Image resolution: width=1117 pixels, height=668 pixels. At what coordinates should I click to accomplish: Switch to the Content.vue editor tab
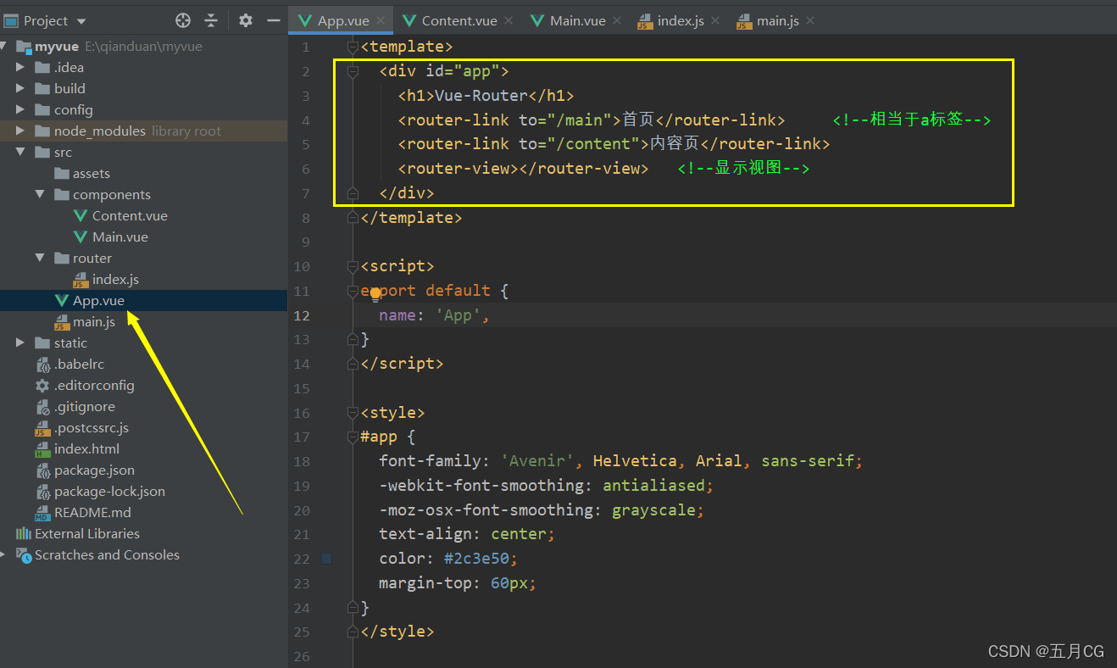459,20
